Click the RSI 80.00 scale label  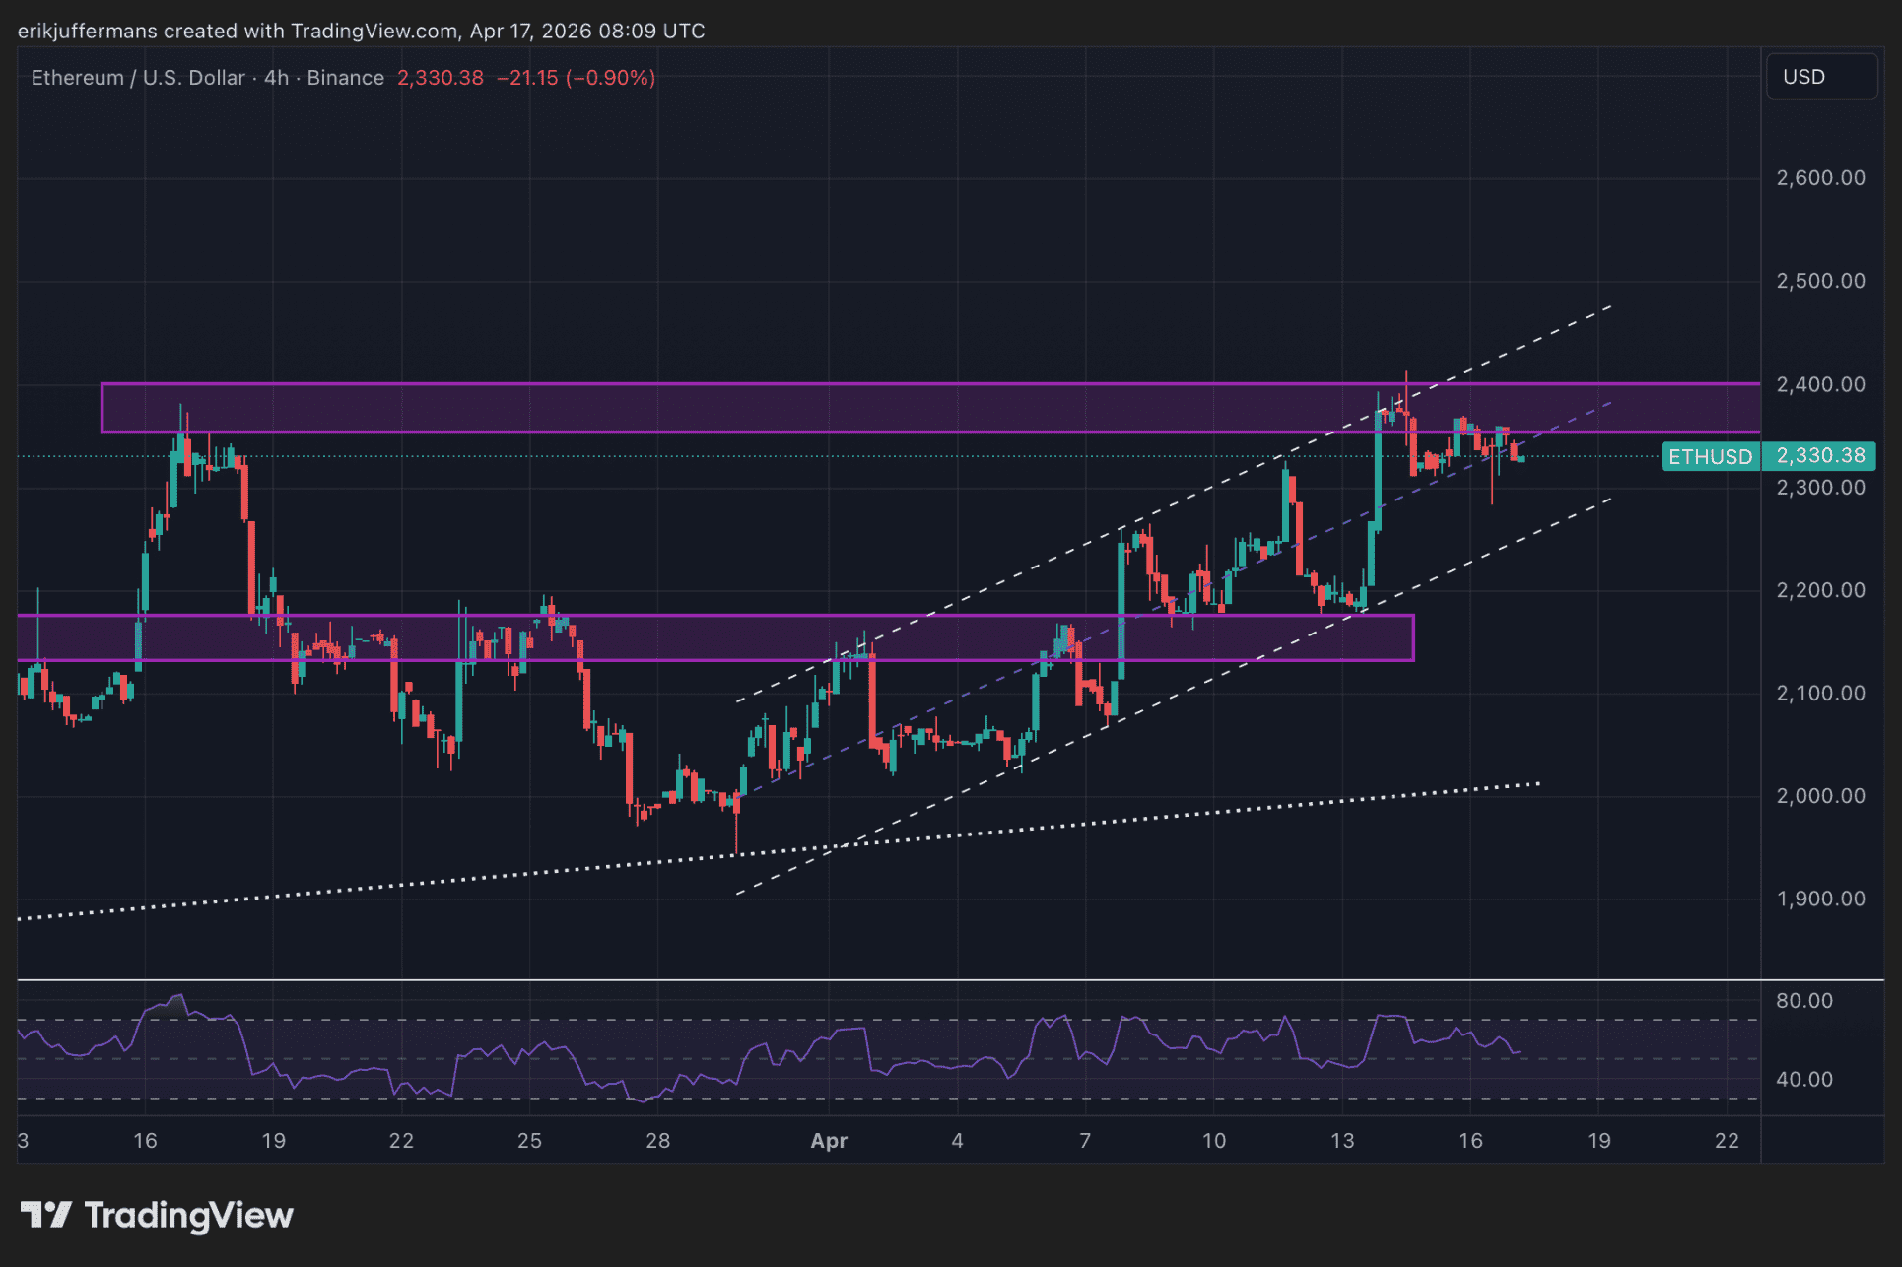pos(1803,1001)
